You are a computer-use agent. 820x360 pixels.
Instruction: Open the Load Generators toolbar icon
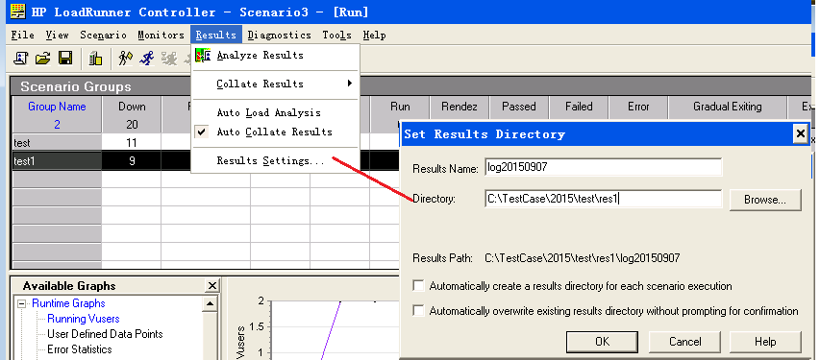(x=96, y=58)
